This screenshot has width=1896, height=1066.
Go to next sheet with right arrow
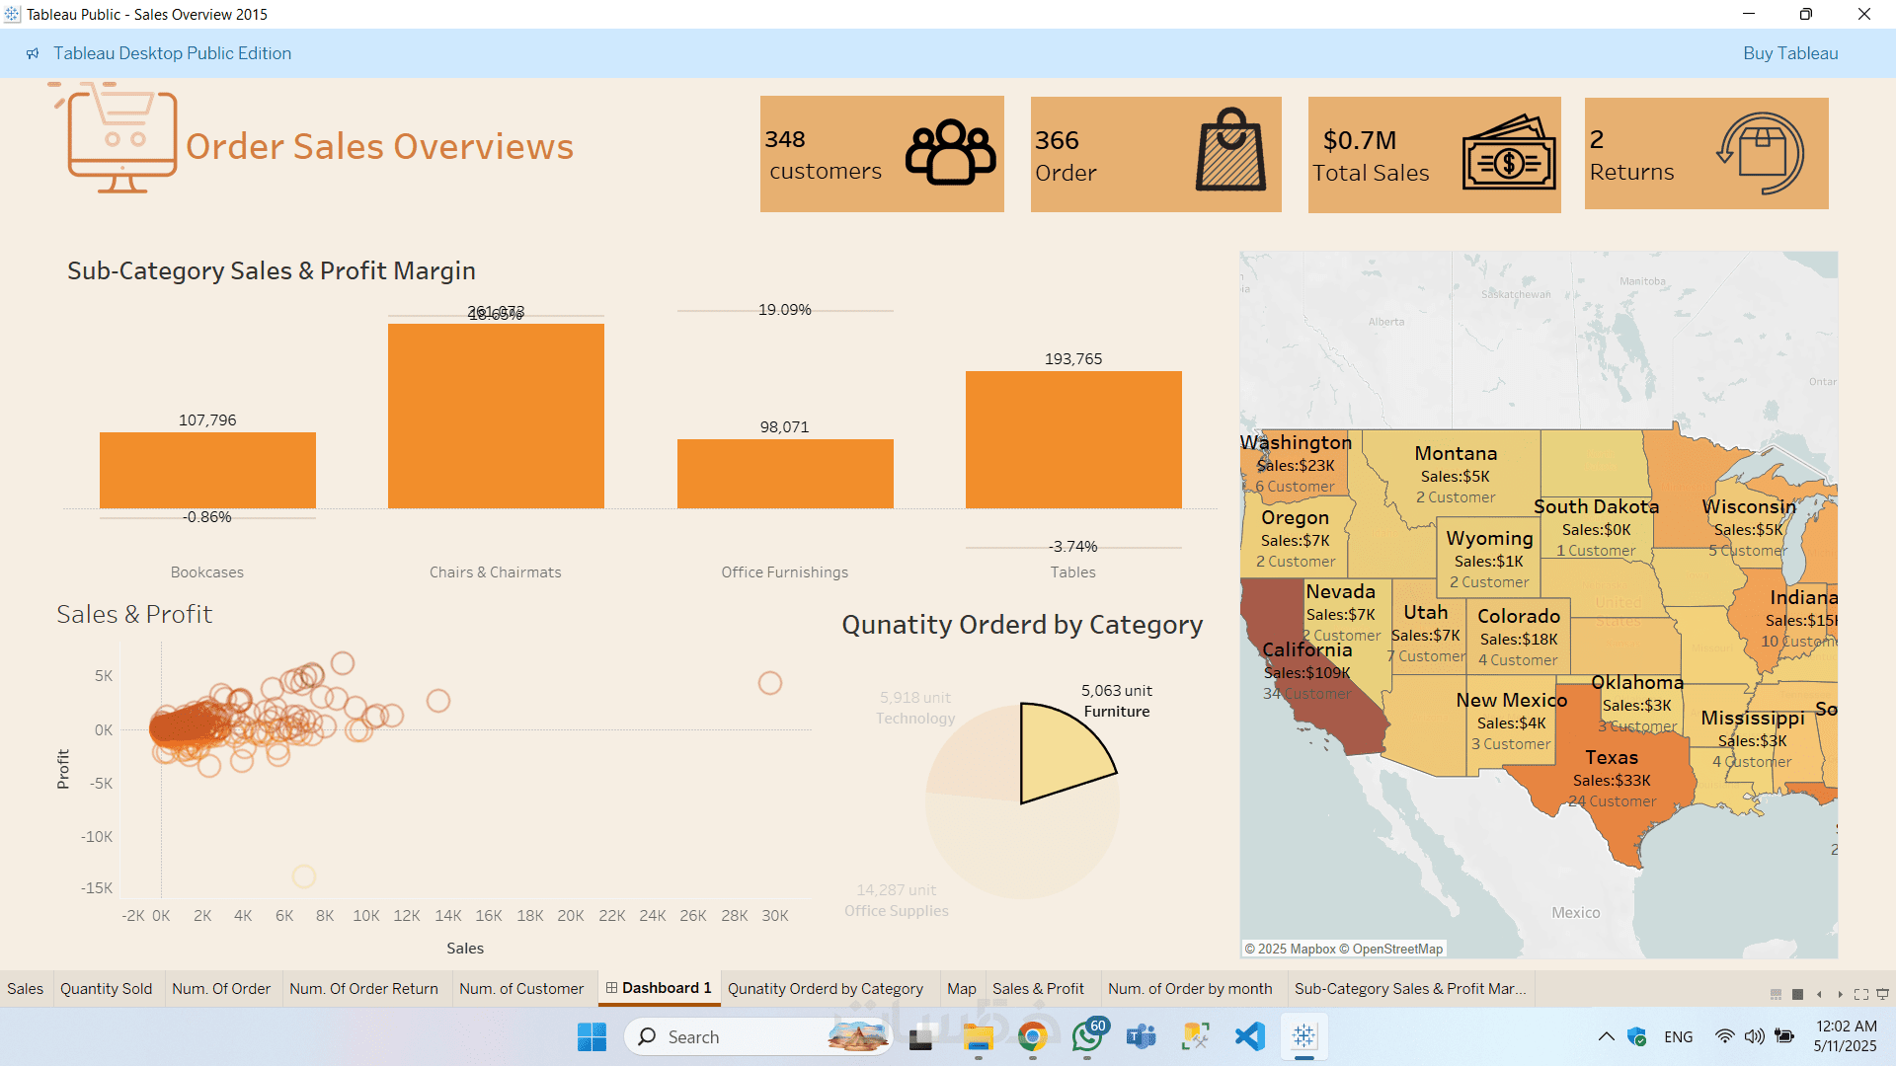(1840, 994)
